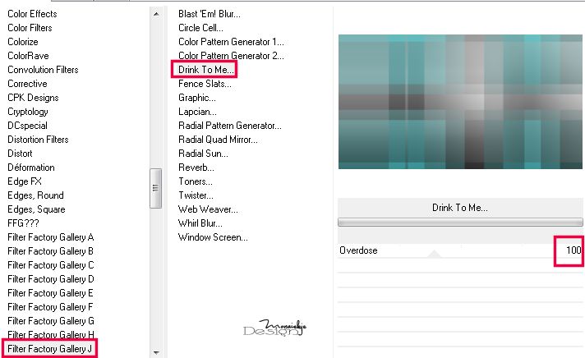This screenshot has width=585, height=358.
Task: Choose the Blast 'Em! Blur filter
Action: 210,14
